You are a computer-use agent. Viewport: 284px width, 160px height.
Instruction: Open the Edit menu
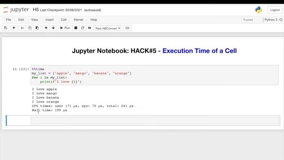pyautogui.click(x=21, y=20)
